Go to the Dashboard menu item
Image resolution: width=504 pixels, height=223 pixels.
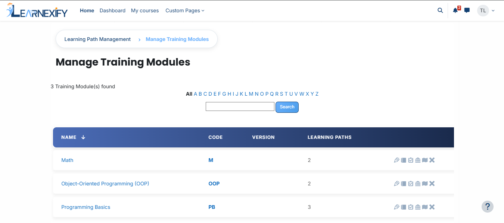point(112,10)
